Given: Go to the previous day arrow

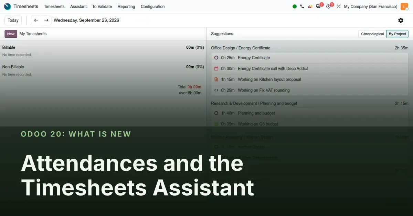Looking at the screenshot, I should click(36, 20).
